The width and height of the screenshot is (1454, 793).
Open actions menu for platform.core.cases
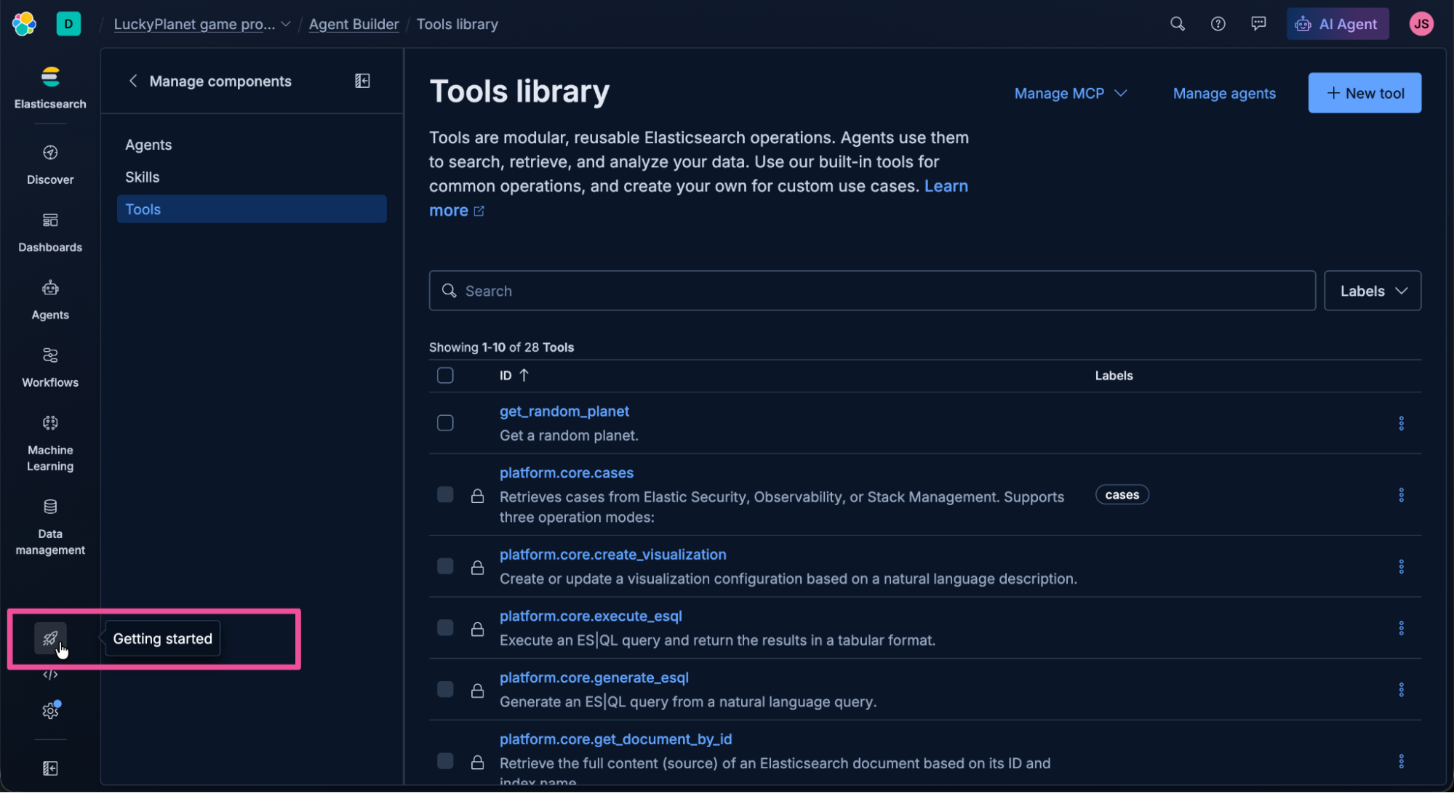point(1401,495)
